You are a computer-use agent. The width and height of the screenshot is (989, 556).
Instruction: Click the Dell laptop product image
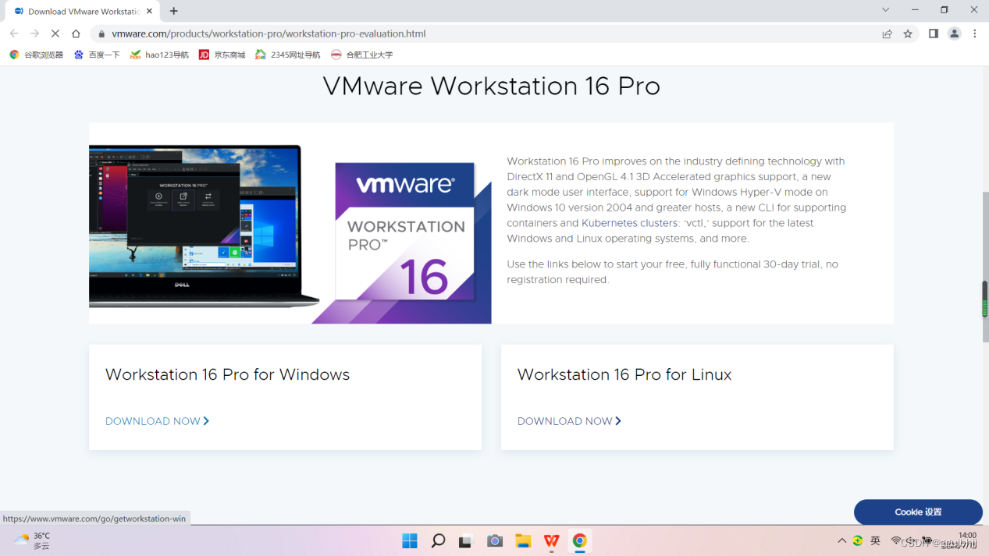pyautogui.click(x=203, y=225)
